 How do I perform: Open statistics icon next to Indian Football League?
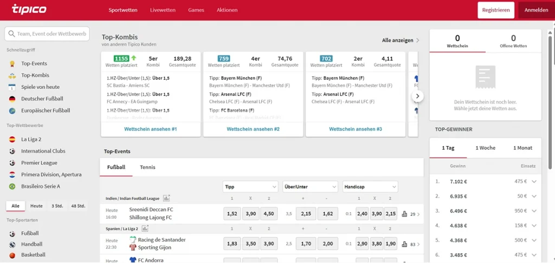click(166, 198)
